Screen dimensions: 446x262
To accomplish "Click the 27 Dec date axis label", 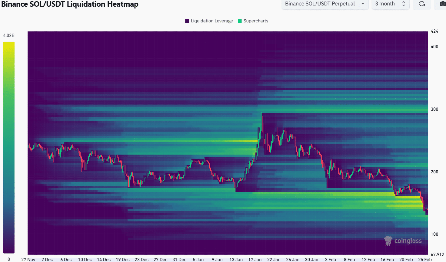I will (x=160, y=260).
